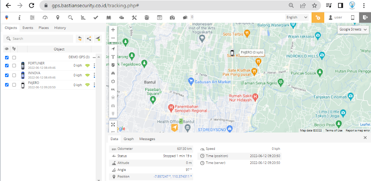Click fit objects on map icon
This screenshot has height=181, width=371.
(113, 124)
